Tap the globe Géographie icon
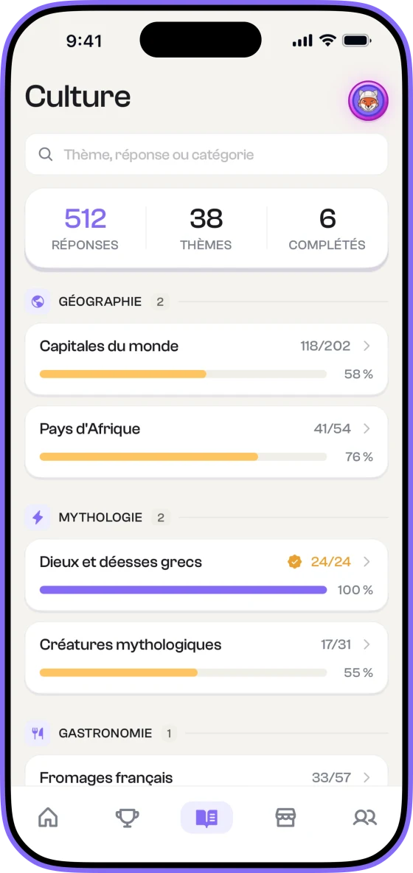Screen dimensions: 413x873 click(38, 302)
